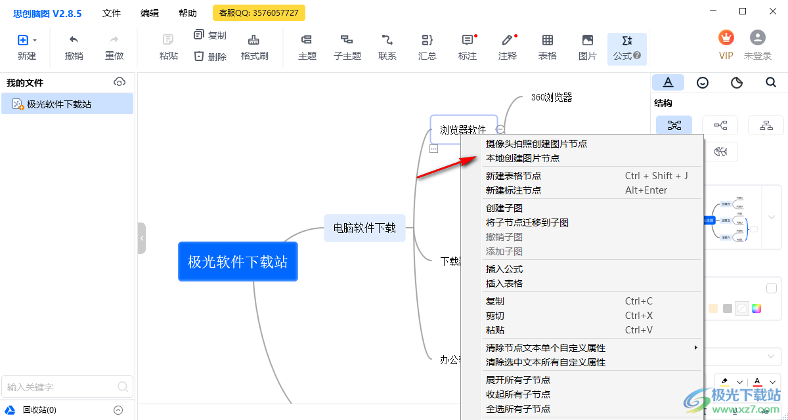Click the search keyword input field

click(x=67, y=387)
